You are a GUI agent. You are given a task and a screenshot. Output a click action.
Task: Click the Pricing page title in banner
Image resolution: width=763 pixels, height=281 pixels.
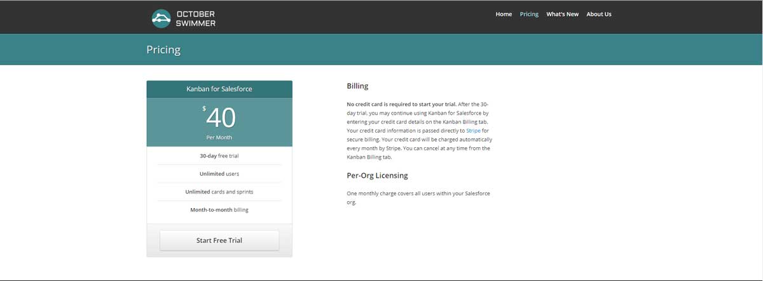pos(163,49)
